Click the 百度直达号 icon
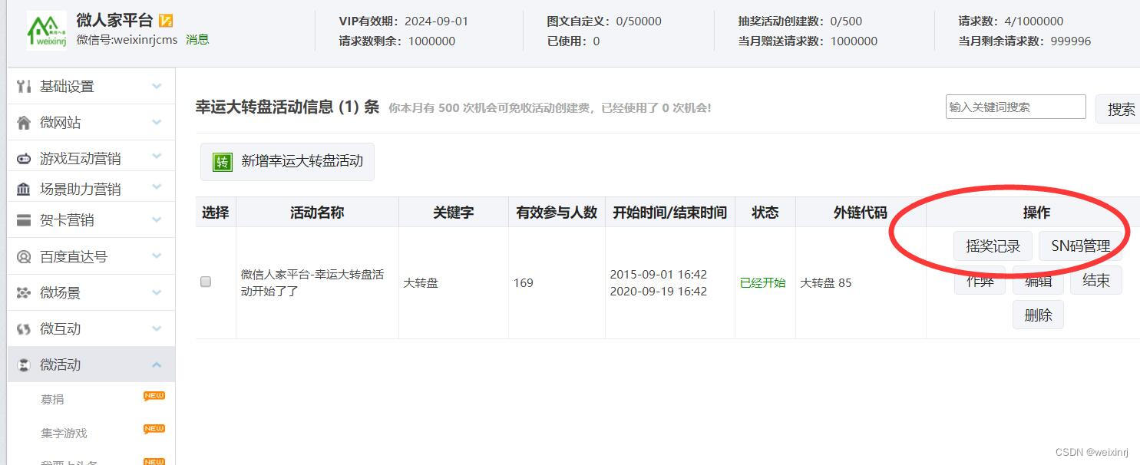The image size is (1140, 465). click(x=24, y=256)
